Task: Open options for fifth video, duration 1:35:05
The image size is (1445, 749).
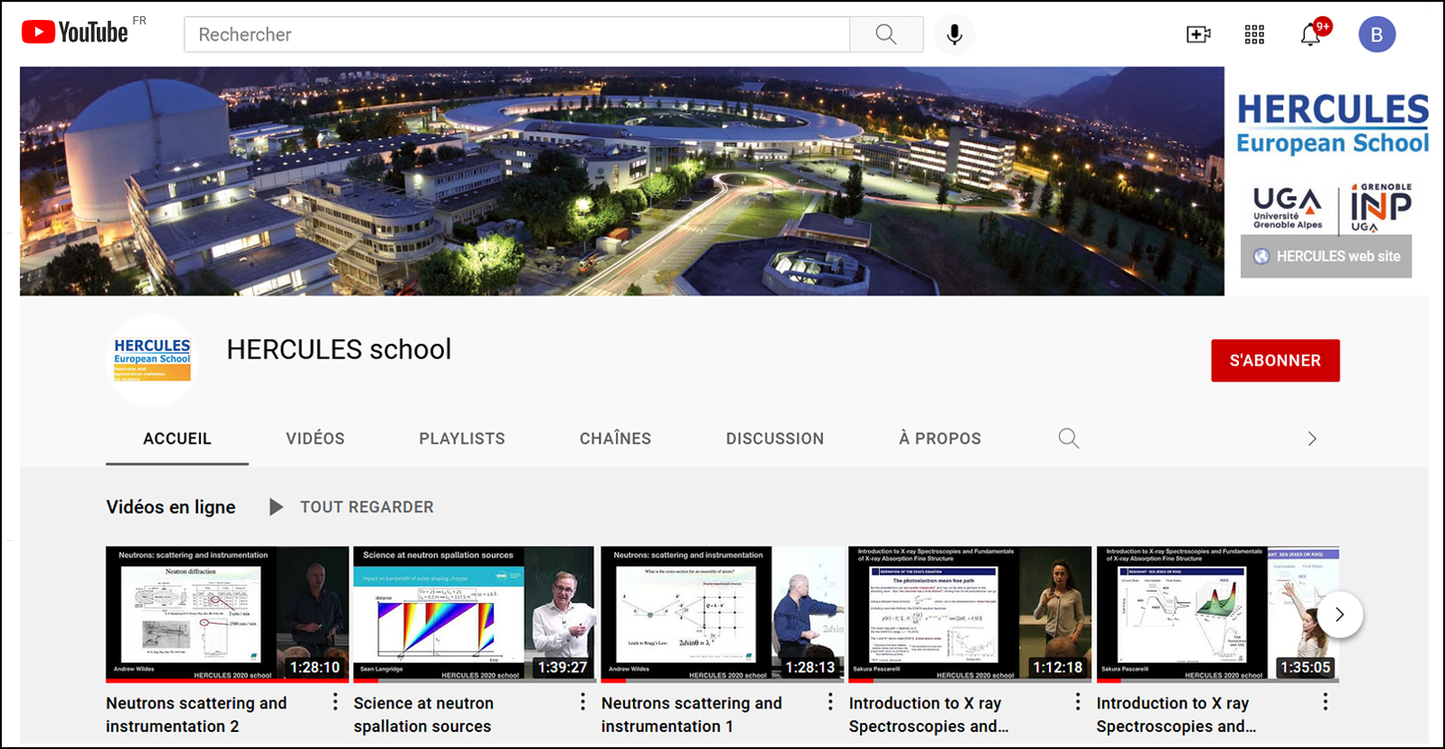Action: (x=1326, y=702)
